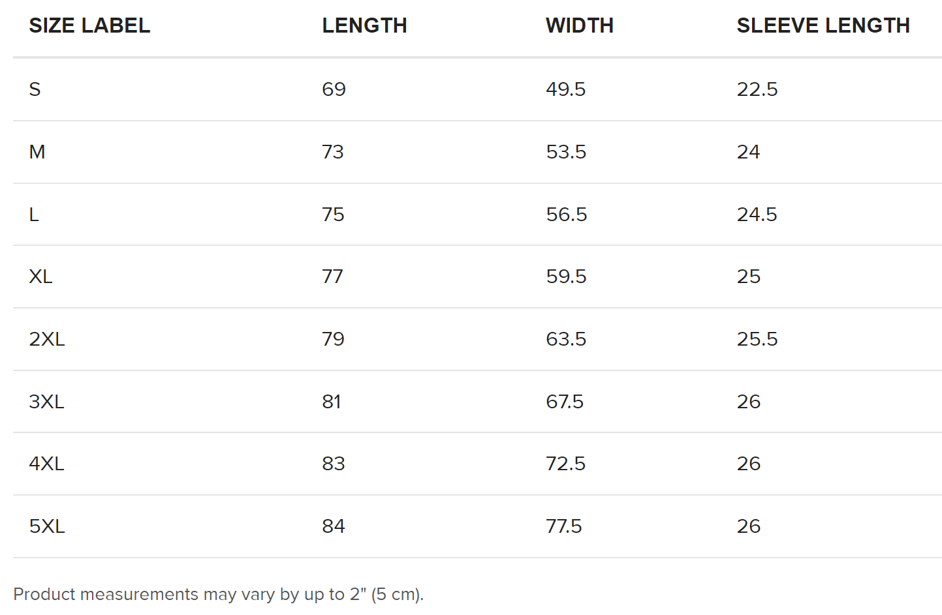Click the width value 53.5

point(566,152)
